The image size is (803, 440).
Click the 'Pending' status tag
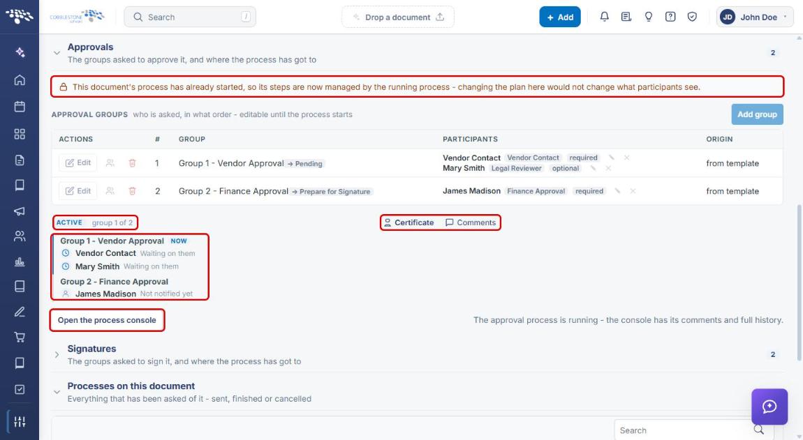point(305,164)
